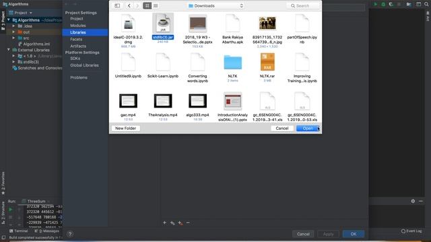Click the Debug bug icon in toolbar
This screenshot has width=431, height=242.
pos(383,4)
